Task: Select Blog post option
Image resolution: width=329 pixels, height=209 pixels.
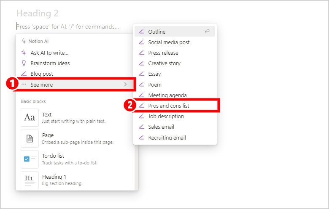Action: [75, 74]
